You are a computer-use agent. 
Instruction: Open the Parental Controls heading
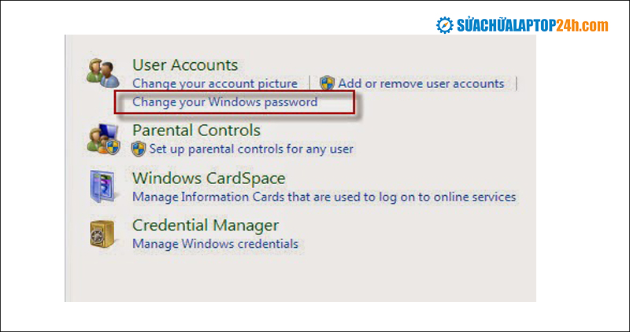point(196,130)
